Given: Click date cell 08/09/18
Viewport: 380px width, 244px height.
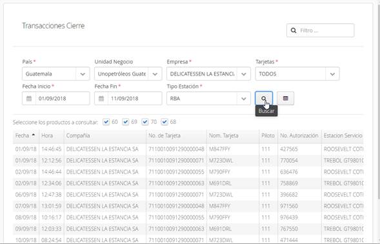Looking at the screenshot, I should [26, 218].
